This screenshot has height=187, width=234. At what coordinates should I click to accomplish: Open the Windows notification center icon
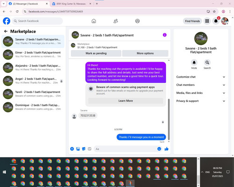coord(228,172)
